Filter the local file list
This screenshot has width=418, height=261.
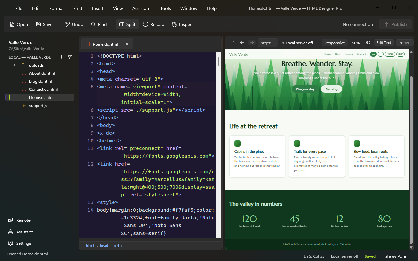[x=70, y=57]
